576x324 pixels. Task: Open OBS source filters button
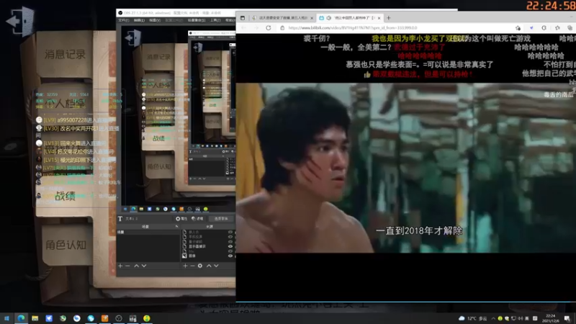coord(197,219)
